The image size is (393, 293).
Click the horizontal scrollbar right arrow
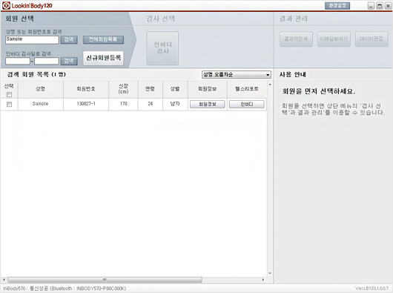coord(263,280)
